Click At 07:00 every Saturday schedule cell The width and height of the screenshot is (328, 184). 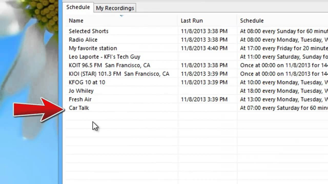[x=284, y=108]
